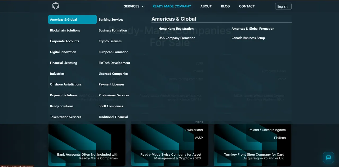Open the live chat widget icon
Image resolution: width=339 pixels, height=167 pixels.
[328, 157]
